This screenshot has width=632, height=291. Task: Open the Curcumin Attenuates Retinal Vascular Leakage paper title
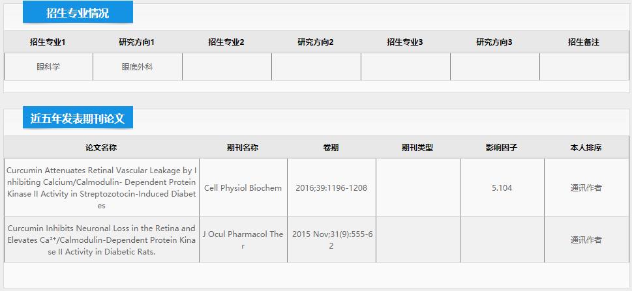(102, 187)
